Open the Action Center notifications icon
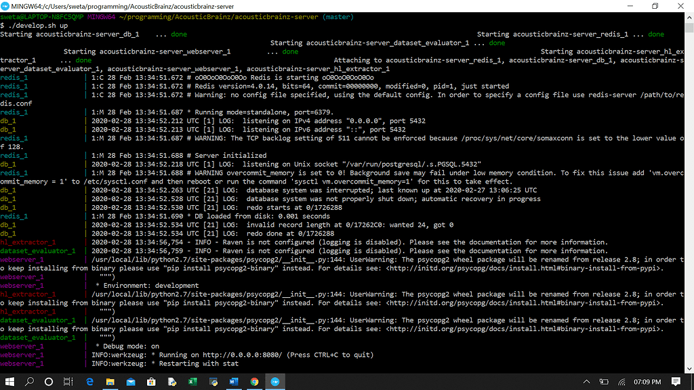Viewport: 694px width, 390px height. click(x=676, y=381)
